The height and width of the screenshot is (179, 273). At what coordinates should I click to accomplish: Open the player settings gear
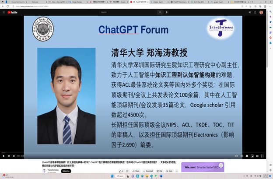(247, 156)
